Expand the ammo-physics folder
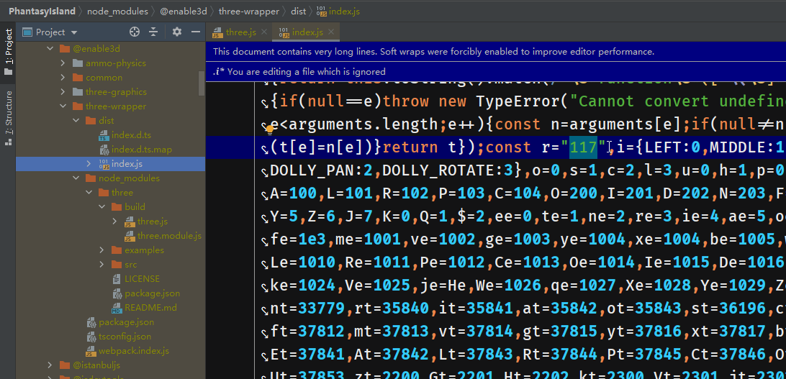 point(63,63)
